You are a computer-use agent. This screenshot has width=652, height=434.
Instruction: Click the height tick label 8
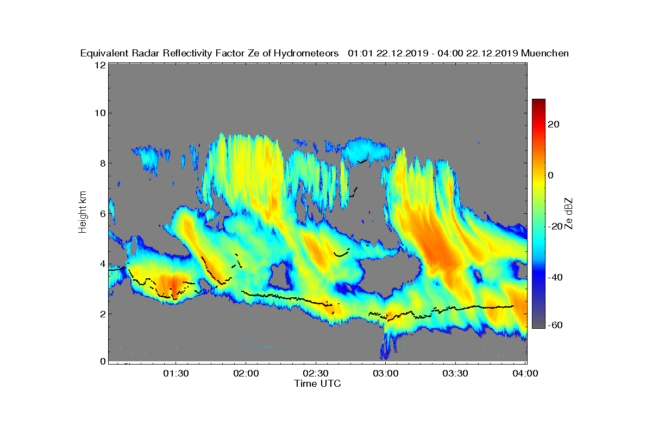pos(102,163)
